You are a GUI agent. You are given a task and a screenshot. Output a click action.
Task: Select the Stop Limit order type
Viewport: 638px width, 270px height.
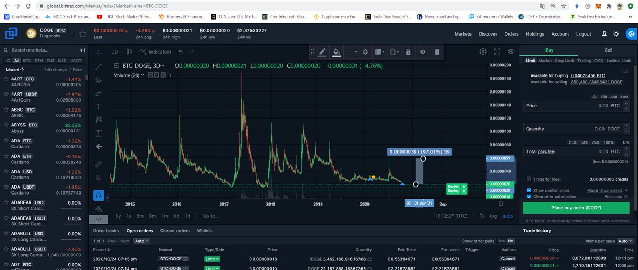pos(565,61)
